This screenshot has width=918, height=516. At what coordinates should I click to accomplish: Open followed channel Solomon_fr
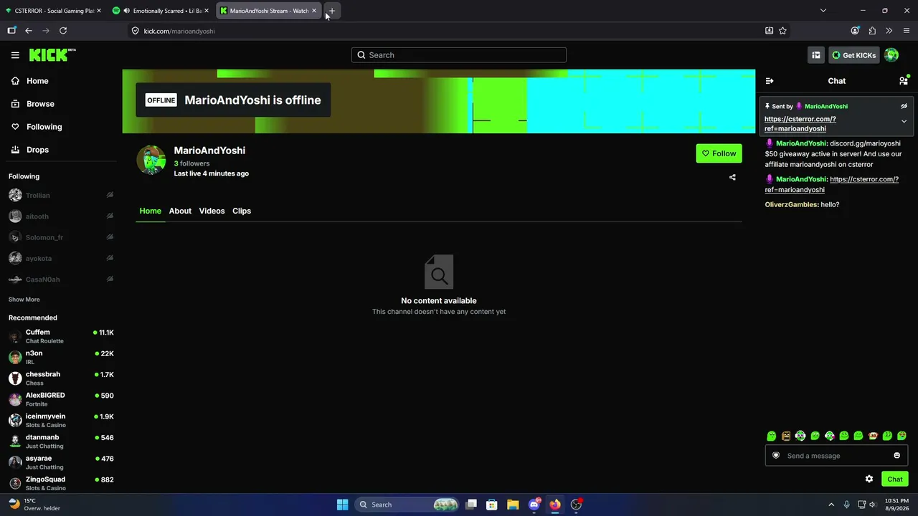61,237
